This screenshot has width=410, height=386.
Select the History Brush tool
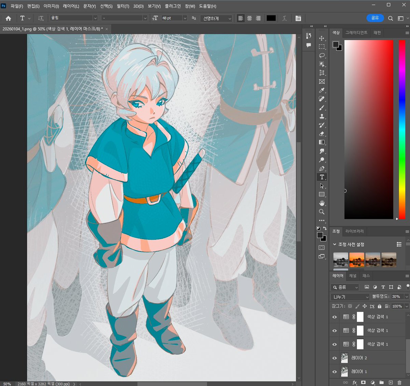pos(322,125)
